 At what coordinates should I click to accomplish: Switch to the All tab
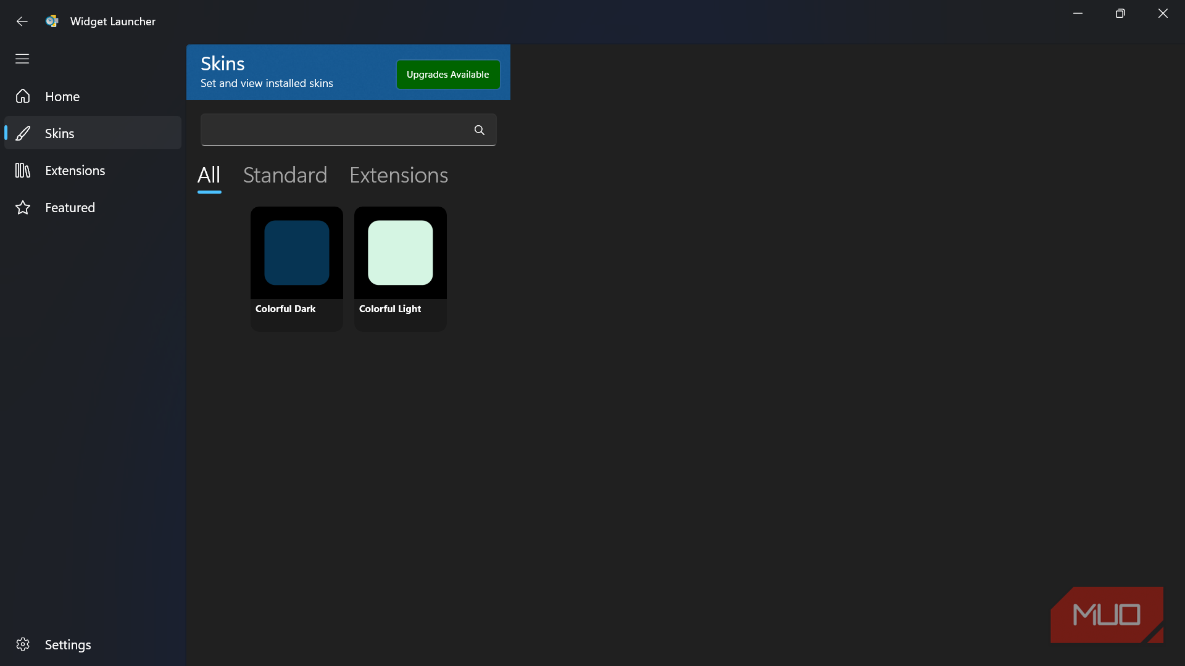tap(209, 176)
